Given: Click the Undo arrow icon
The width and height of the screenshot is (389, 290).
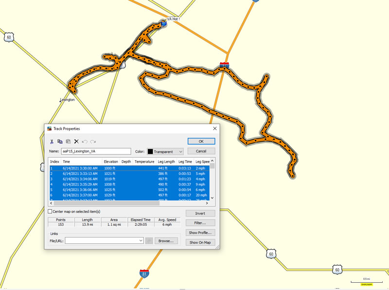Looking at the screenshot, I should (x=85, y=141).
